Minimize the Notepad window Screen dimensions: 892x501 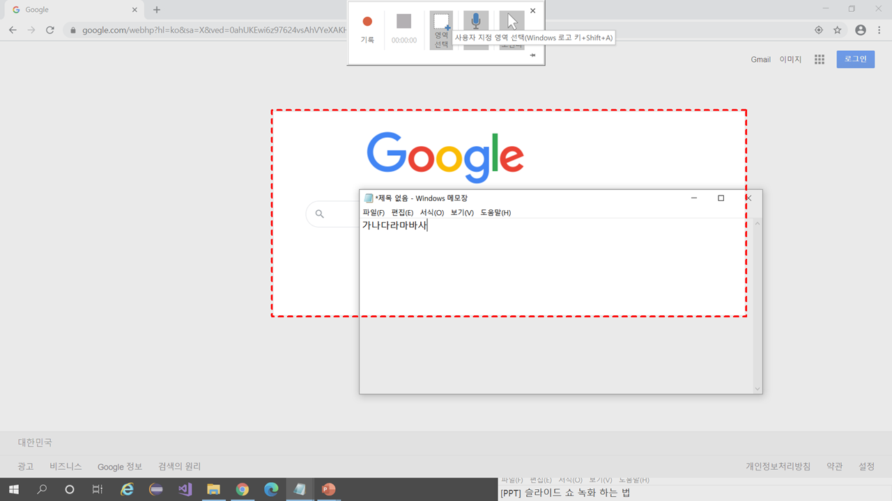(x=694, y=198)
